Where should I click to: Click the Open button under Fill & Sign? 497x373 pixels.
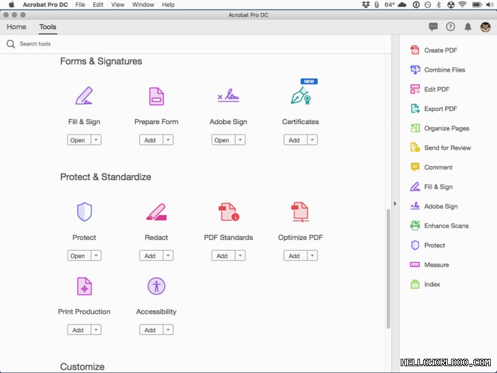(80, 140)
